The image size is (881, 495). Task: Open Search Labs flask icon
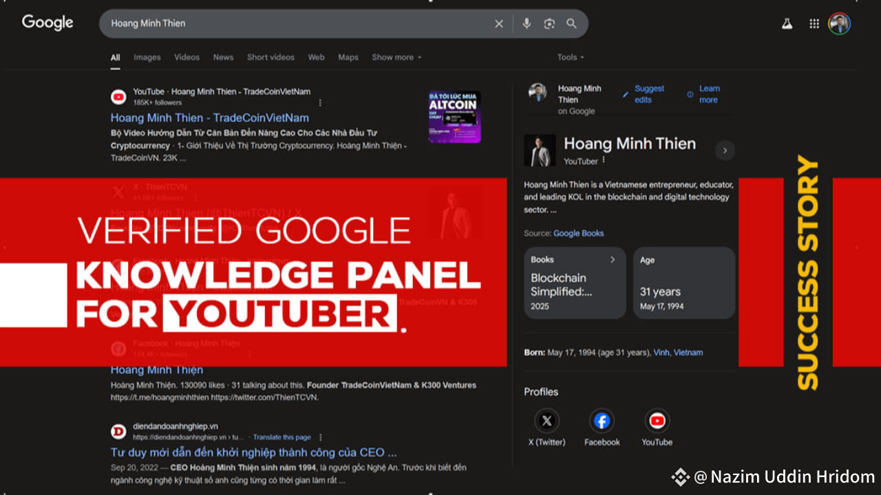click(787, 23)
